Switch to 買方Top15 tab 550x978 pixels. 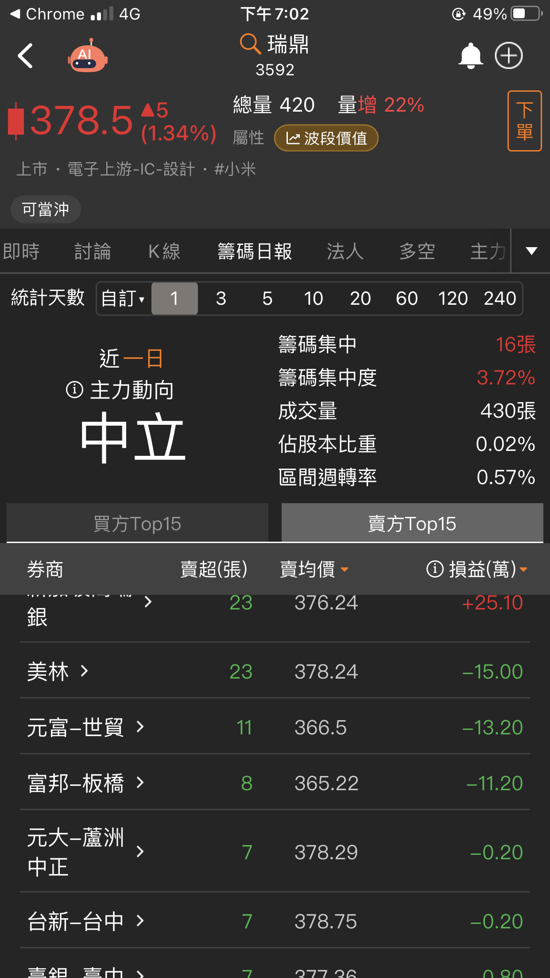pos(137,523)
